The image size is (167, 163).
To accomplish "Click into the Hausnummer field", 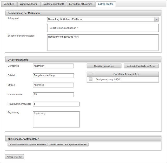I will click(53, 95).
